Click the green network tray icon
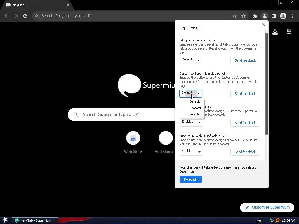The height and width of the screenshot is (224, 299). 272,220
